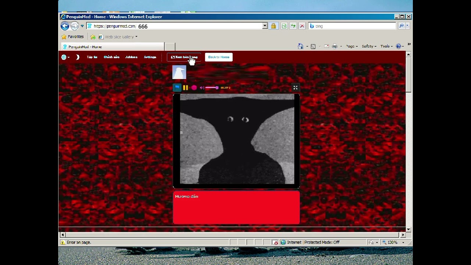471x265 pixels.
Task: Open a new blank tab
Action: click(x=170, y=47)
